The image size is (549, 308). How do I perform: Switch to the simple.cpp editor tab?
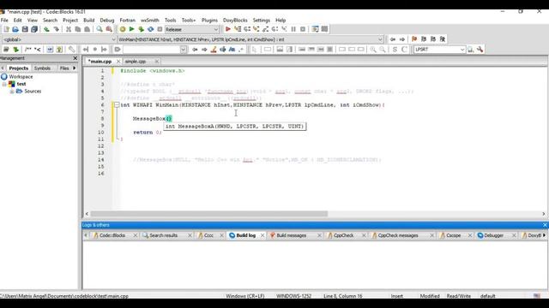136,62
